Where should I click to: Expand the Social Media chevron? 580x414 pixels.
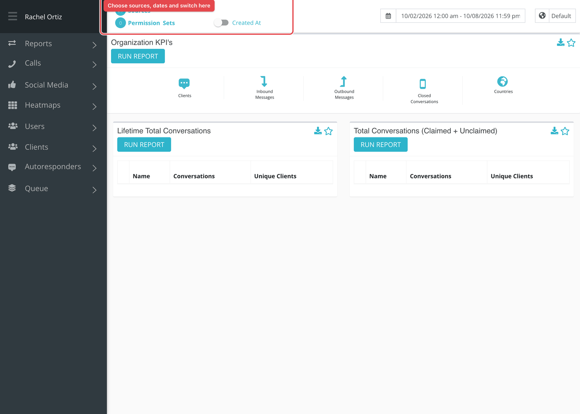coord(94,86)
